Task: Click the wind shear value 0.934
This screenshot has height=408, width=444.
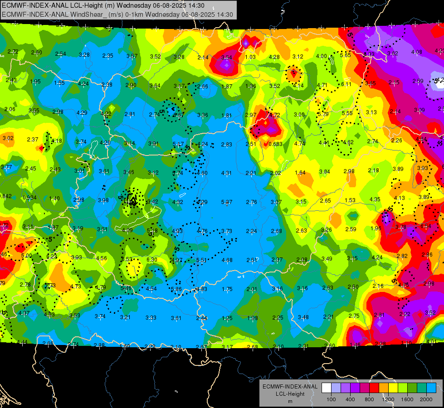Action: [30, 197]
